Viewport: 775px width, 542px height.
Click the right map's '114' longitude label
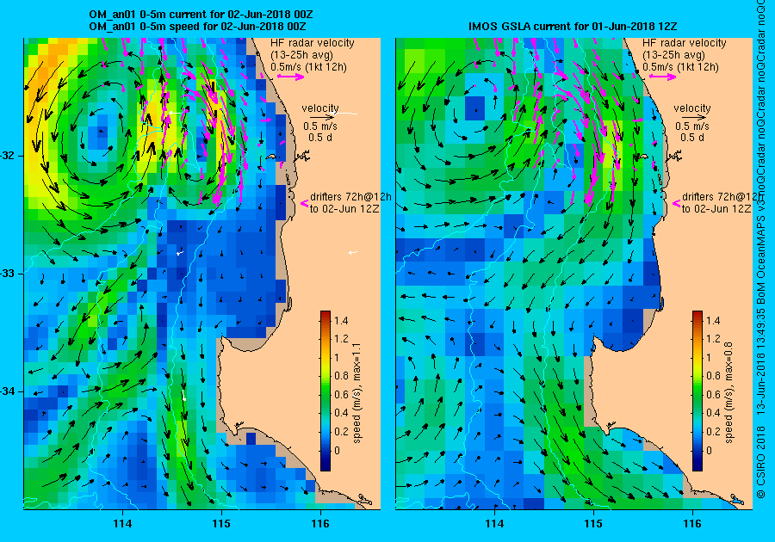tap(494, 524)
